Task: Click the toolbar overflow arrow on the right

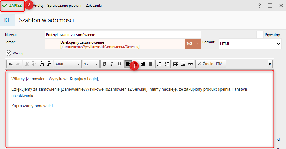Action: 270,64
